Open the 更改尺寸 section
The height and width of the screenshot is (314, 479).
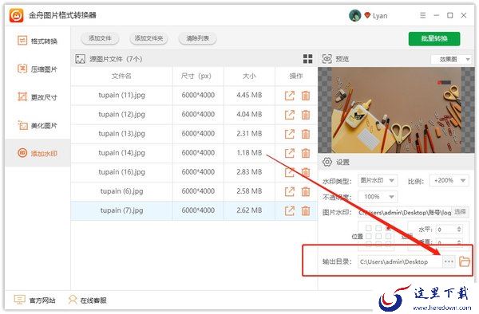tap(38, 97)
